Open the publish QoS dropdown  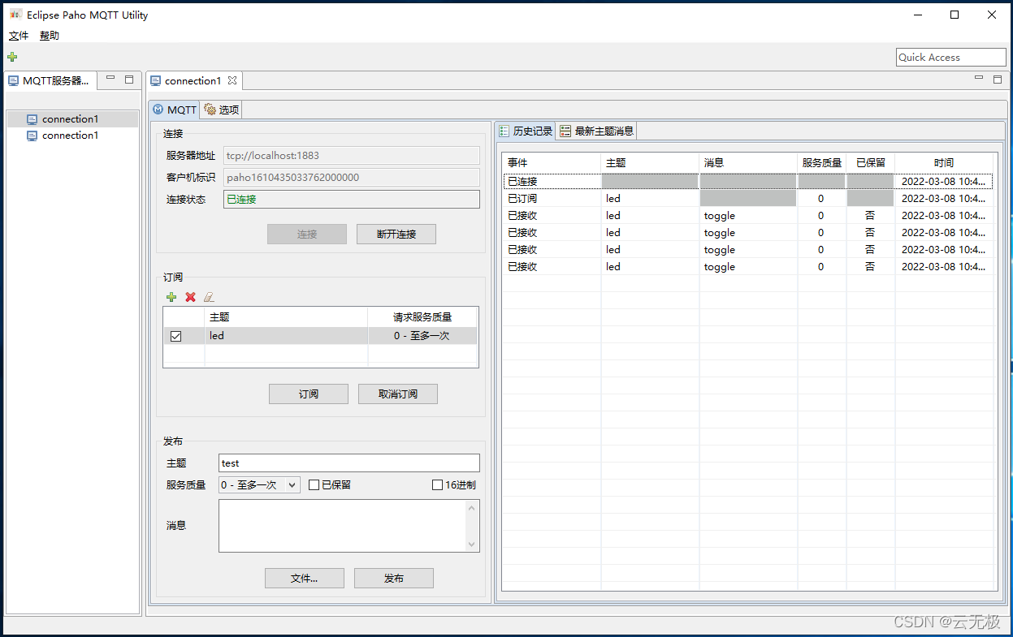292,484
